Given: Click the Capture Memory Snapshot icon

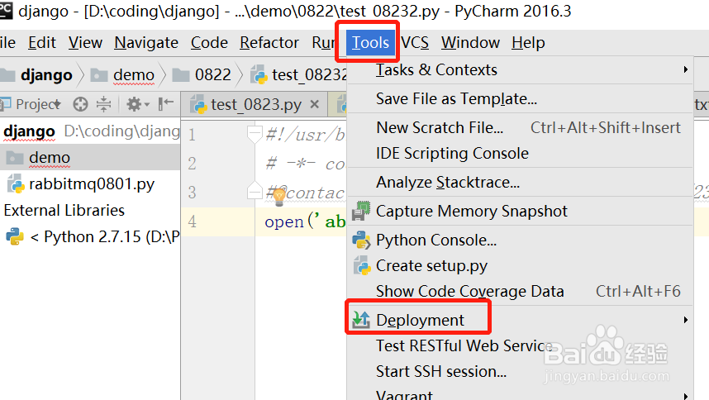Looking at the screenshot, I should point(361,212).
